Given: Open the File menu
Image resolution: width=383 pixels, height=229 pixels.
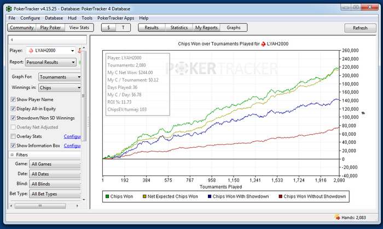Looking at the screenshot, I should 11,18.
